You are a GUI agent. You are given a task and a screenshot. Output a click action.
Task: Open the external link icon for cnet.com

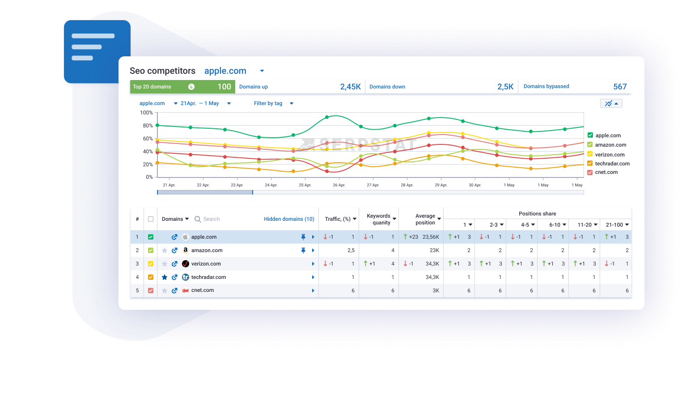click(174, 291)
